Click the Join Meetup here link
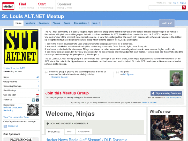 (173, 98)
